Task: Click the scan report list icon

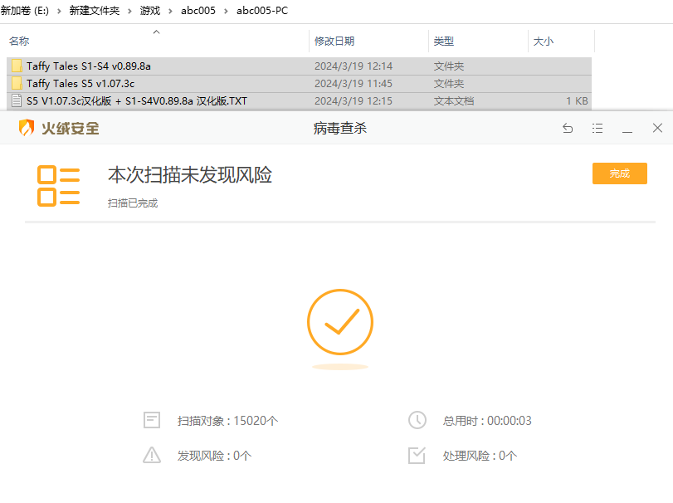Action: click(58, 185)
